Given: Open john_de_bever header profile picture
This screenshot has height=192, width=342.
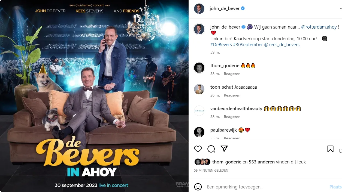Looking at the screenshot, I should click(199, 9).
